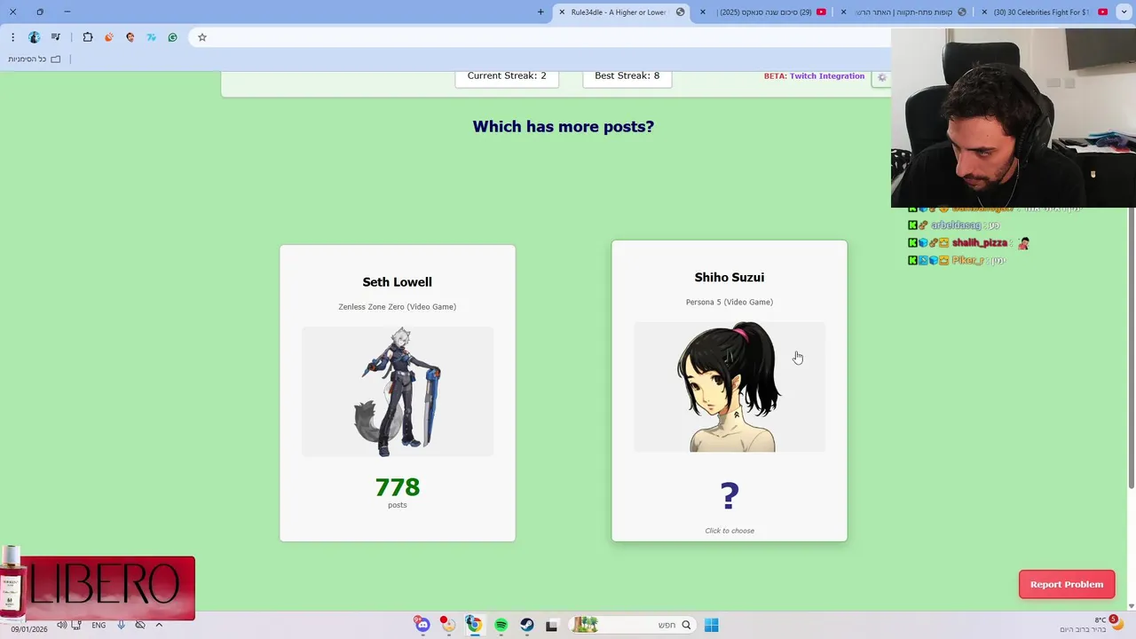Close the 30 Celebrities Fight tab
Image resolution: width=1136 pixels, height=639 pixels.
[x=984, y=12]
